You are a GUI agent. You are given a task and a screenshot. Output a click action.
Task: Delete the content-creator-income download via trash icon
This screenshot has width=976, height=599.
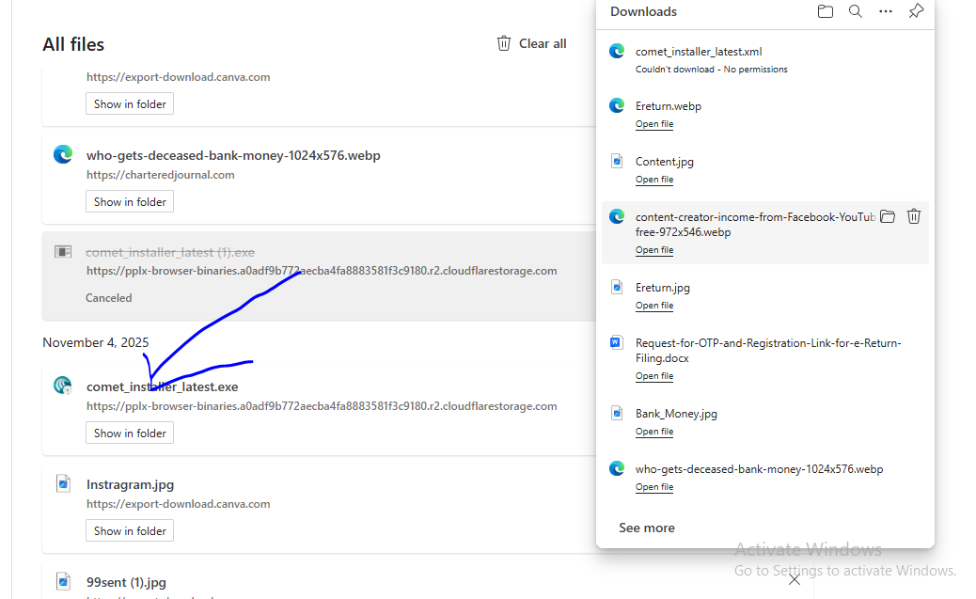click(914, 216)
